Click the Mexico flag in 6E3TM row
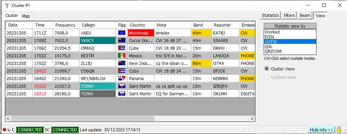The height and width of the screenshot is (134, 347). coord(122,56)
